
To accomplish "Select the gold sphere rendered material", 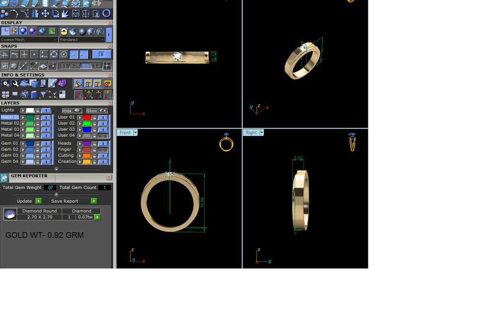I will tap(64, 31).
